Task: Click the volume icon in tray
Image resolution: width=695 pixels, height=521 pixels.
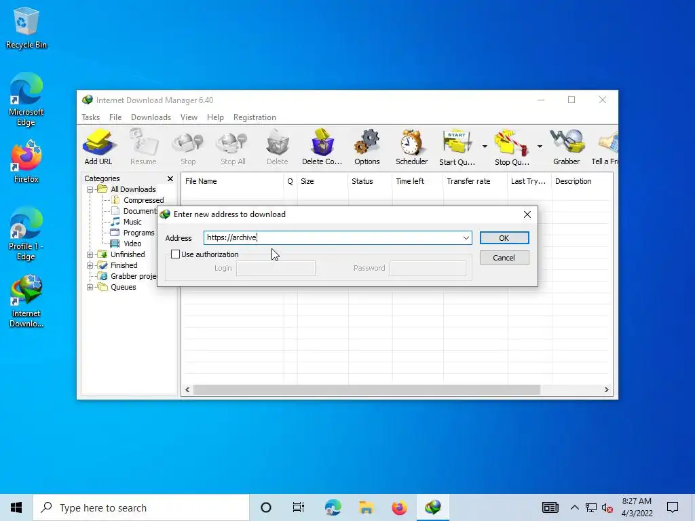Action: pos(607,507)
